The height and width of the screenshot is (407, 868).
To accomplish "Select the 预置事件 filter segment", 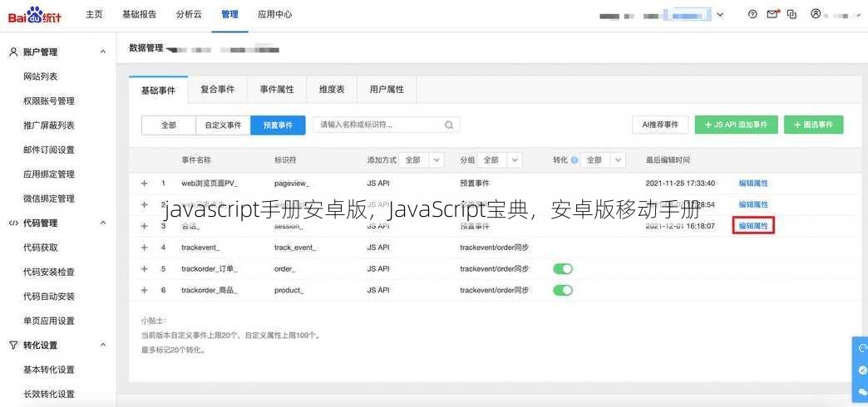I will (278, 125).
